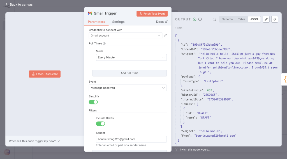Expand 'When will this node trigger my flow?'
This screenshot has height=159, width=287.
click(x=34, y=141)
